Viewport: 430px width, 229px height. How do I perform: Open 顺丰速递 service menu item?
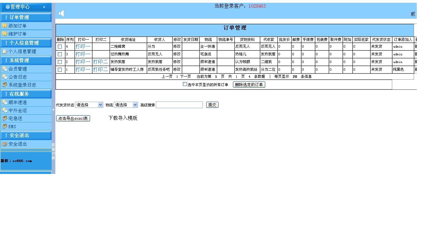[x=18, y=103]
